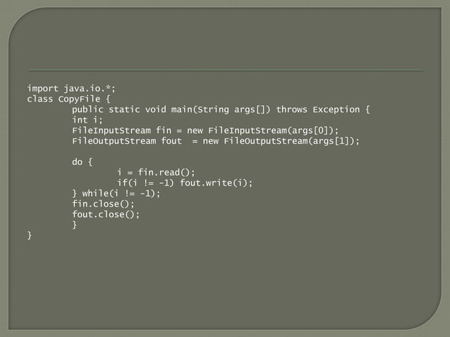Place cursor on the int i; line
This screenshot has width=450, height=337.
pyautogui.click(x=87, y=120)
